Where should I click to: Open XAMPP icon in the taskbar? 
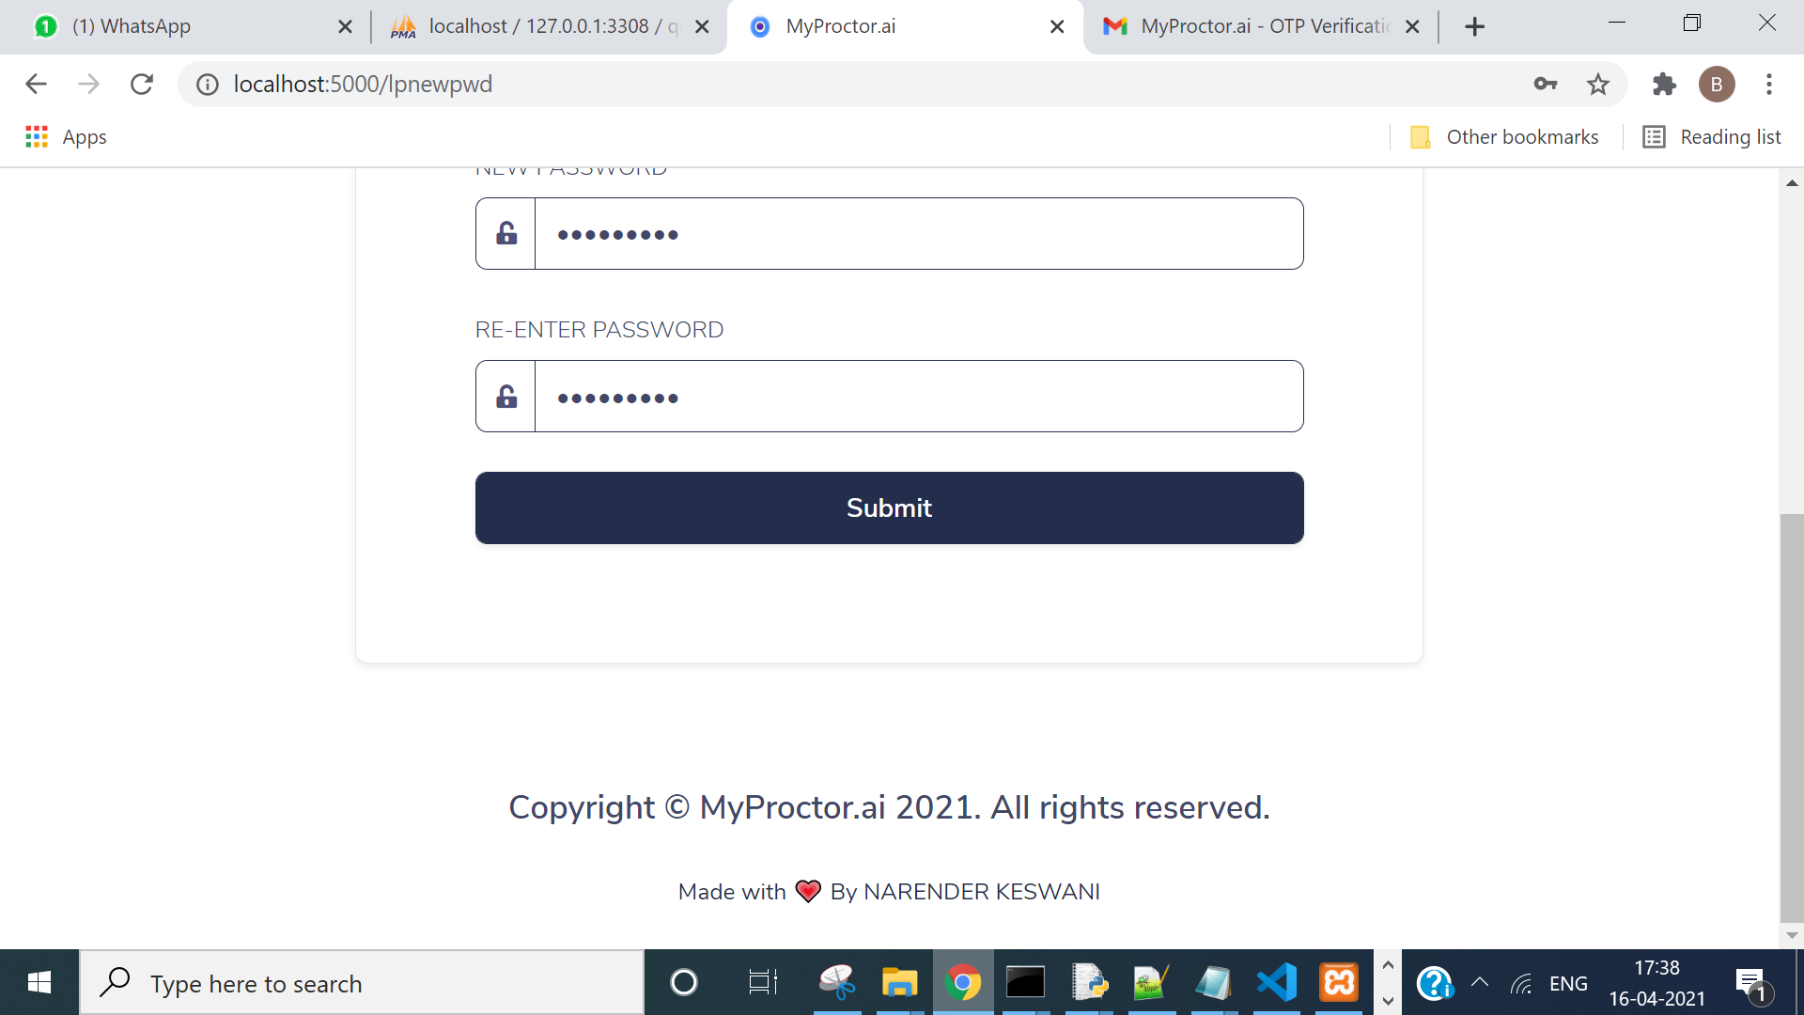[x=1339, y=983]
